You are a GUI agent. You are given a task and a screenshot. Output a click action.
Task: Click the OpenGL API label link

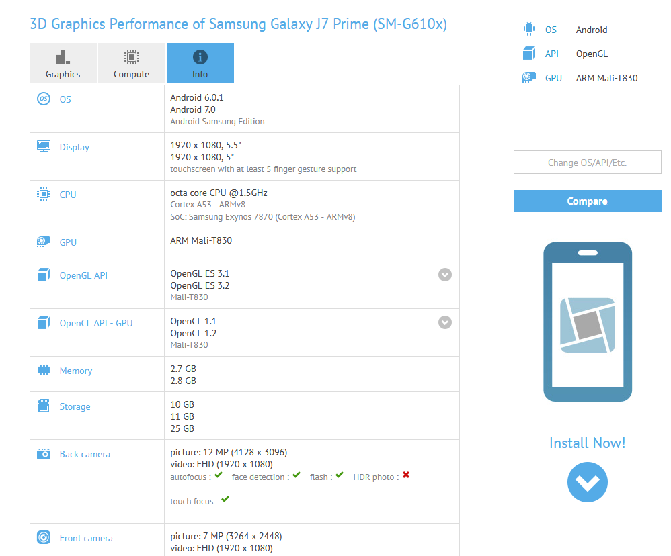pyautogui.click(x=83, y=275)
